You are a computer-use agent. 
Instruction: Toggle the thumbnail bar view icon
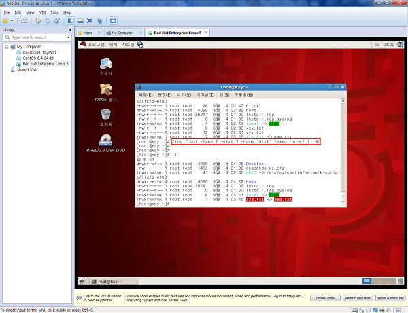click(x=80, y=21)
